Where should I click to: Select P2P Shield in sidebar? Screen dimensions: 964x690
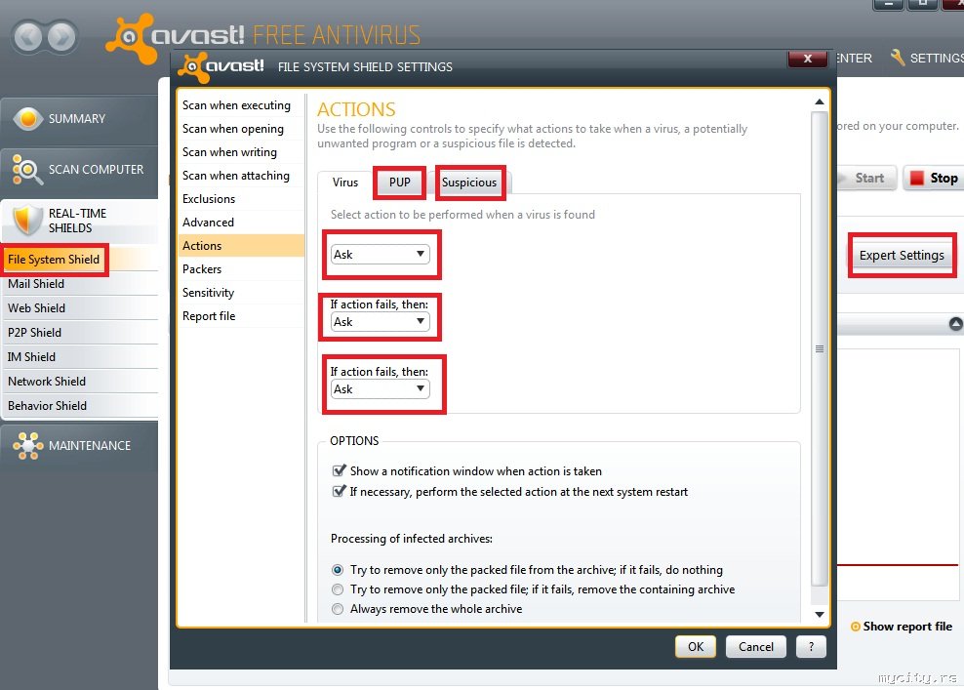click(79, 333)
